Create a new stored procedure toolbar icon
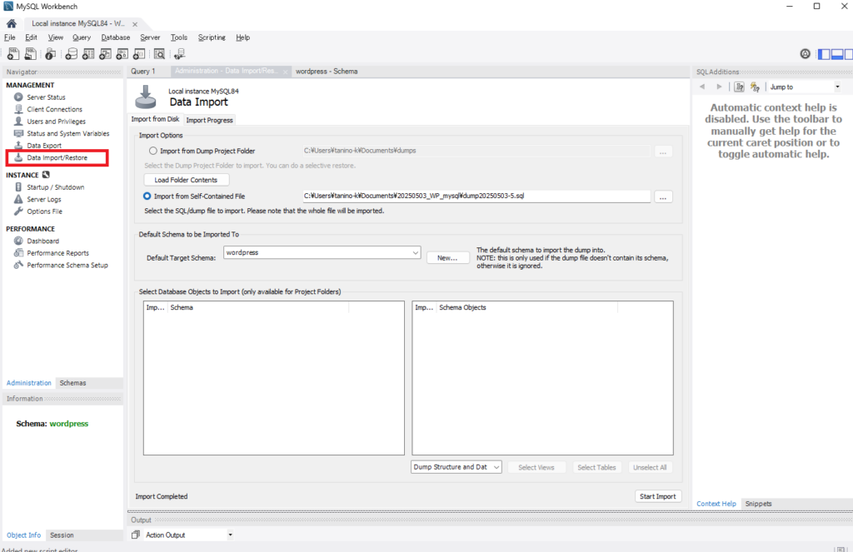Viewport: 853px width, 552px height. click(122, 54)
